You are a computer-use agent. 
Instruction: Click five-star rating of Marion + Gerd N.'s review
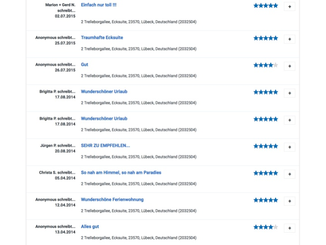(x=266, y=5)
